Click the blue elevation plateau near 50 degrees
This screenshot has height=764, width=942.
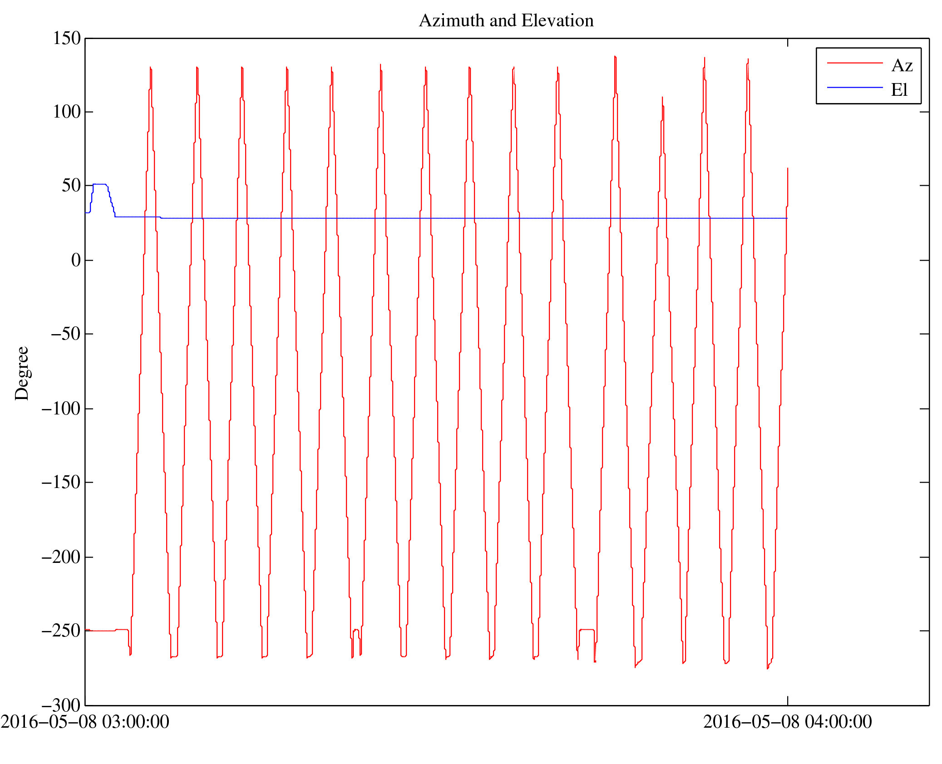tap(99, 184)
